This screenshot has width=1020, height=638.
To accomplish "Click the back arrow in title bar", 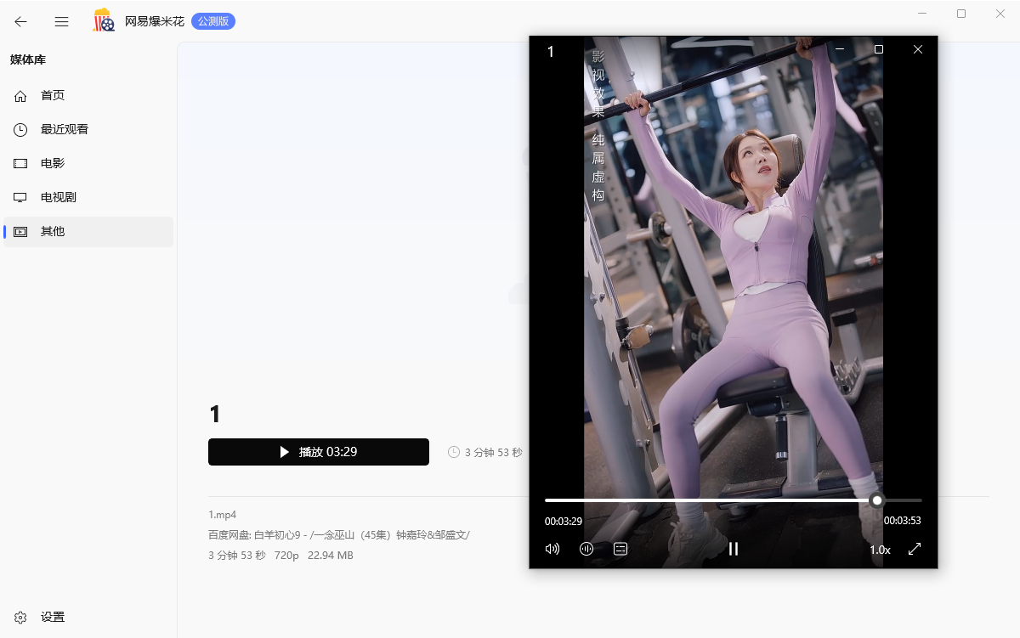I will coord(20,21).
